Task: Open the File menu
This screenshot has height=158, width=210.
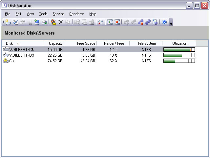Action: click(x=8, y=14)
